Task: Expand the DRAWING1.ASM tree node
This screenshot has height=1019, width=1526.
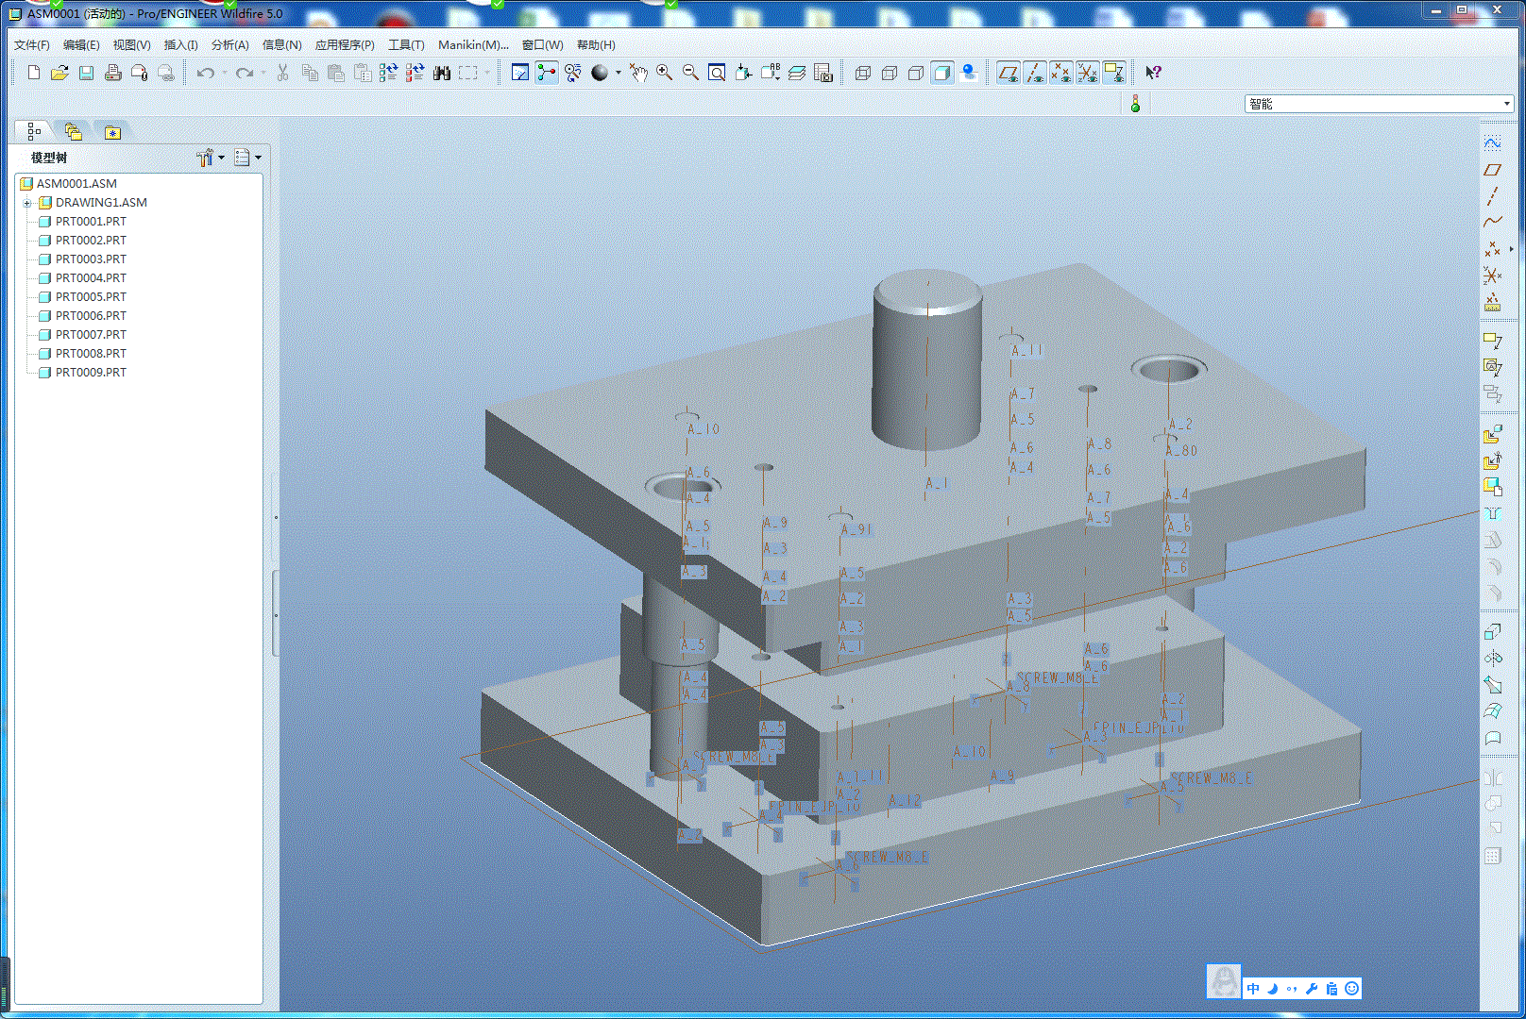Action: click(27, 203)
